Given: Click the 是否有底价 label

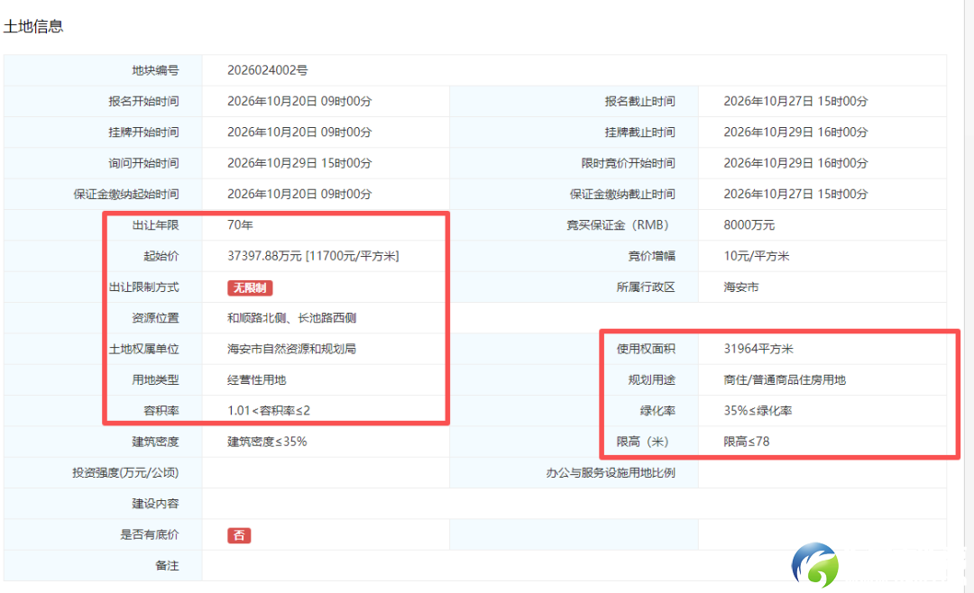Looking at the screenshot, I should point(149,534).
